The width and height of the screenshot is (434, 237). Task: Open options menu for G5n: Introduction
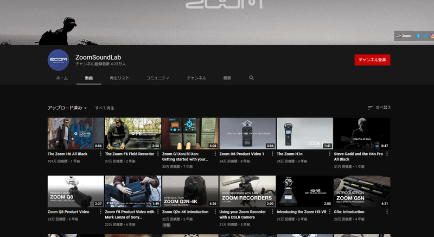coord(387,212)
